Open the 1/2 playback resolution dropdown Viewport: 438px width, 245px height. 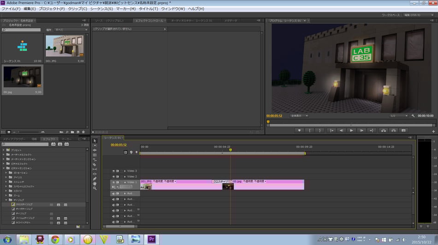(x=398, y=116)
